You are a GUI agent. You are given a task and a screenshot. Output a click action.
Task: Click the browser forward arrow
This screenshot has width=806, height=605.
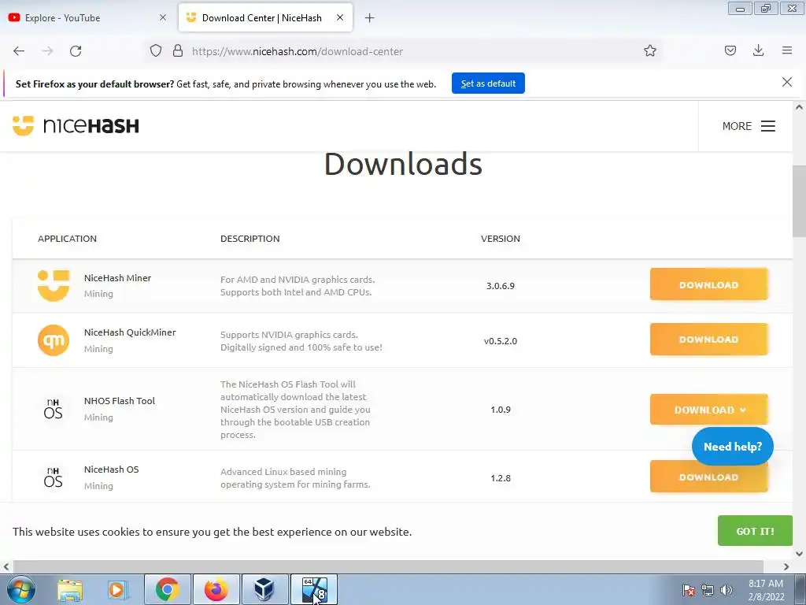[47, 51]
